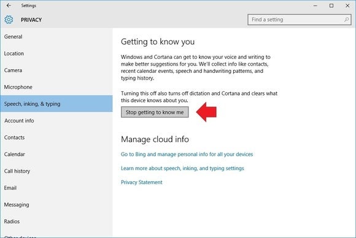The image size is (356, 238).
Task: Open Go to Bing manage personal info link
Action: 187,154
